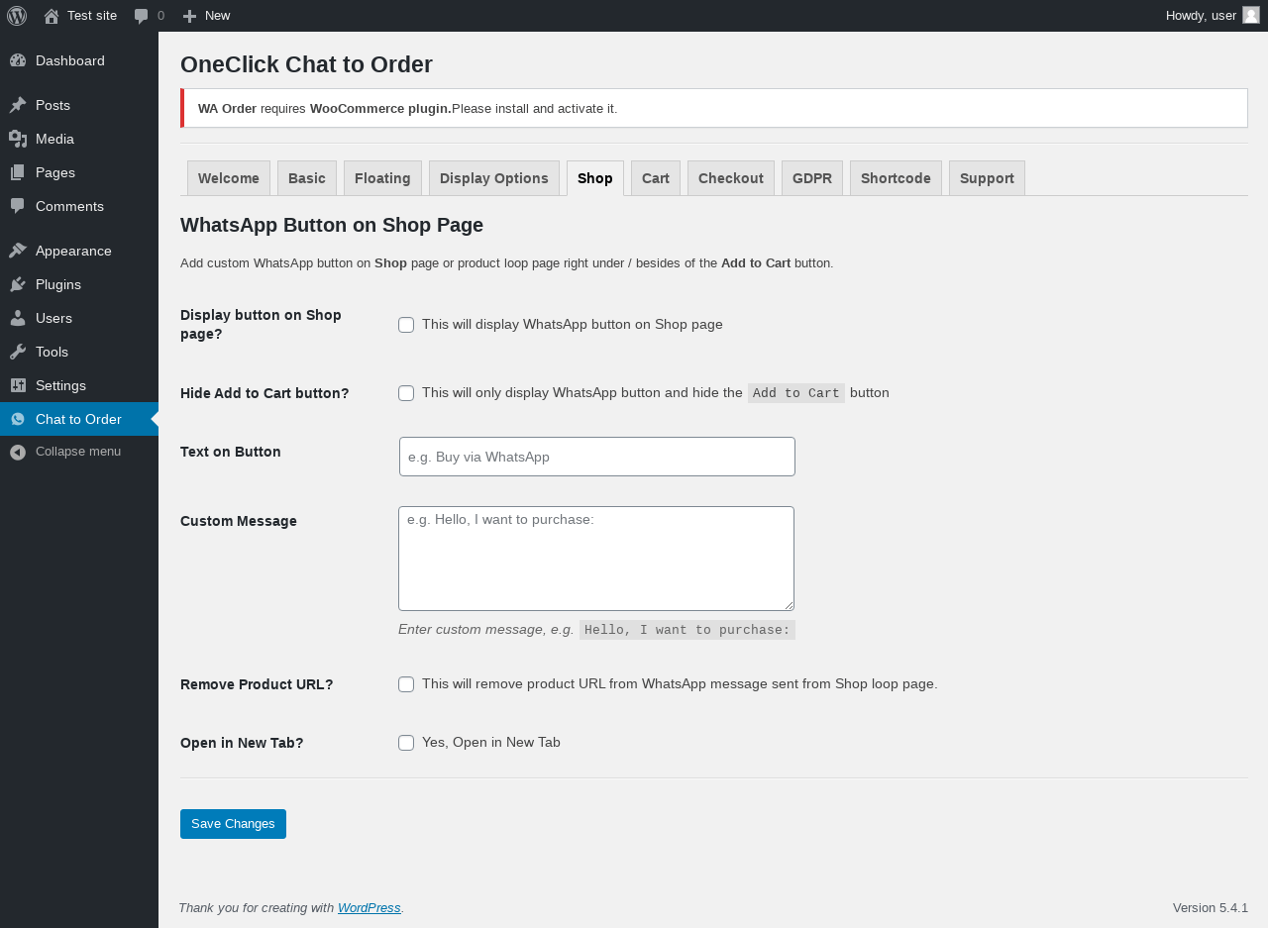1268x928 pixels.
Task: Click the user avatar icon
Action: [x=1251, y=15]
